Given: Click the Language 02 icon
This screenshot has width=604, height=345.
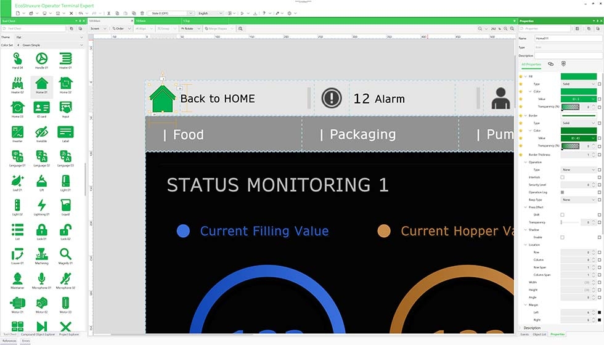Looking at the screenshot, I should point(41,156).
